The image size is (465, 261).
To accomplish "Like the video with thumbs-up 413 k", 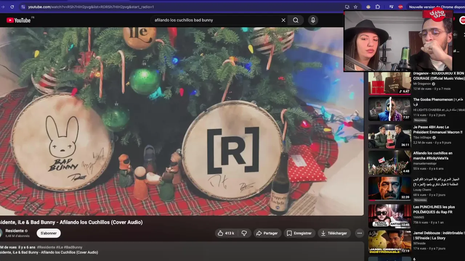I will tap(226, 233).
